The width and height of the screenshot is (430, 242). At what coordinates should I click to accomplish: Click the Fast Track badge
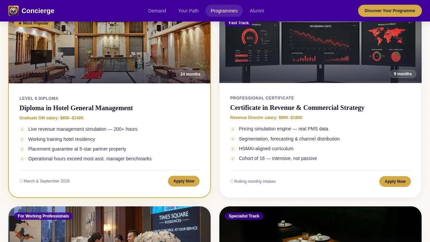coord(239,23)
